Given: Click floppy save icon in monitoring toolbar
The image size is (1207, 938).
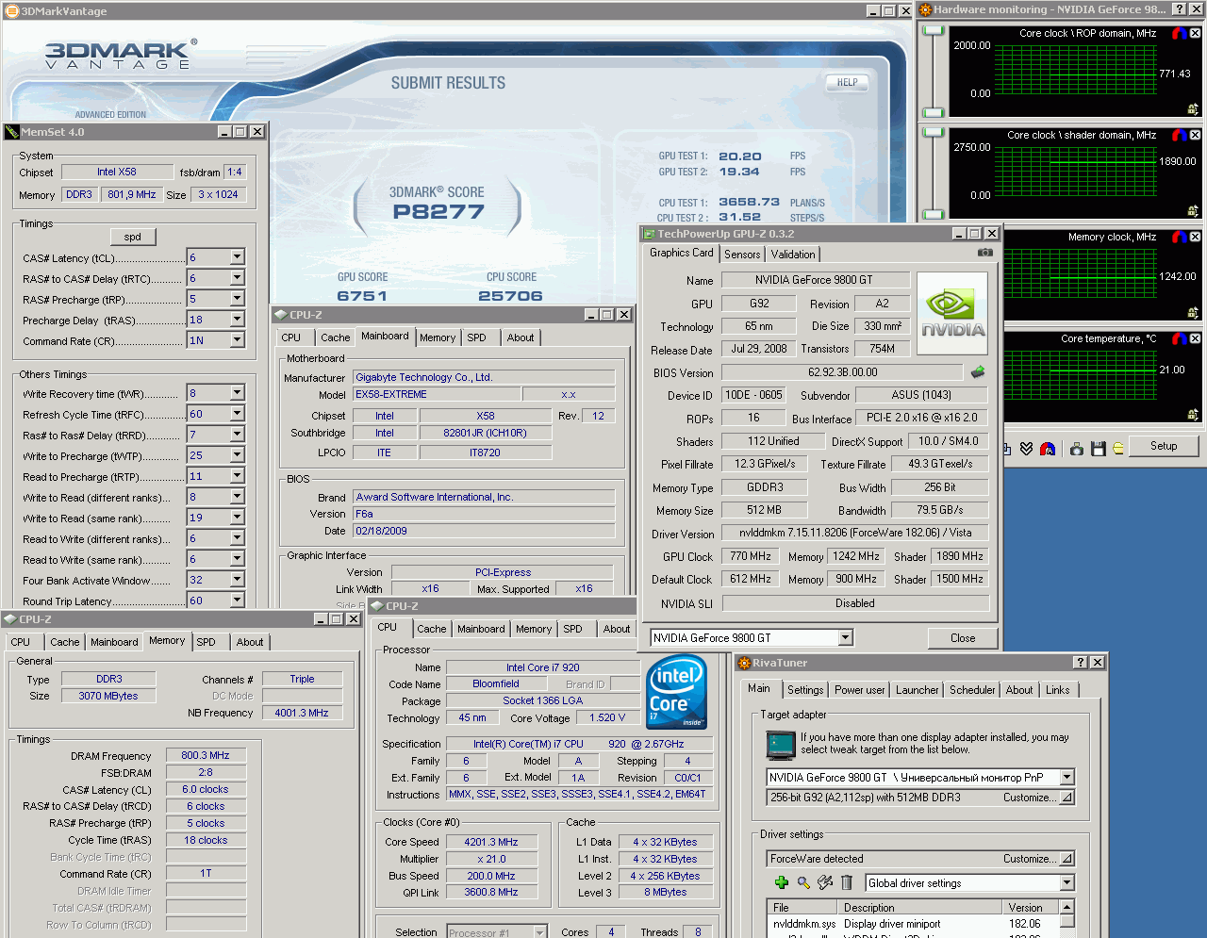Looking at the screenshot, I should point(1098,449).
